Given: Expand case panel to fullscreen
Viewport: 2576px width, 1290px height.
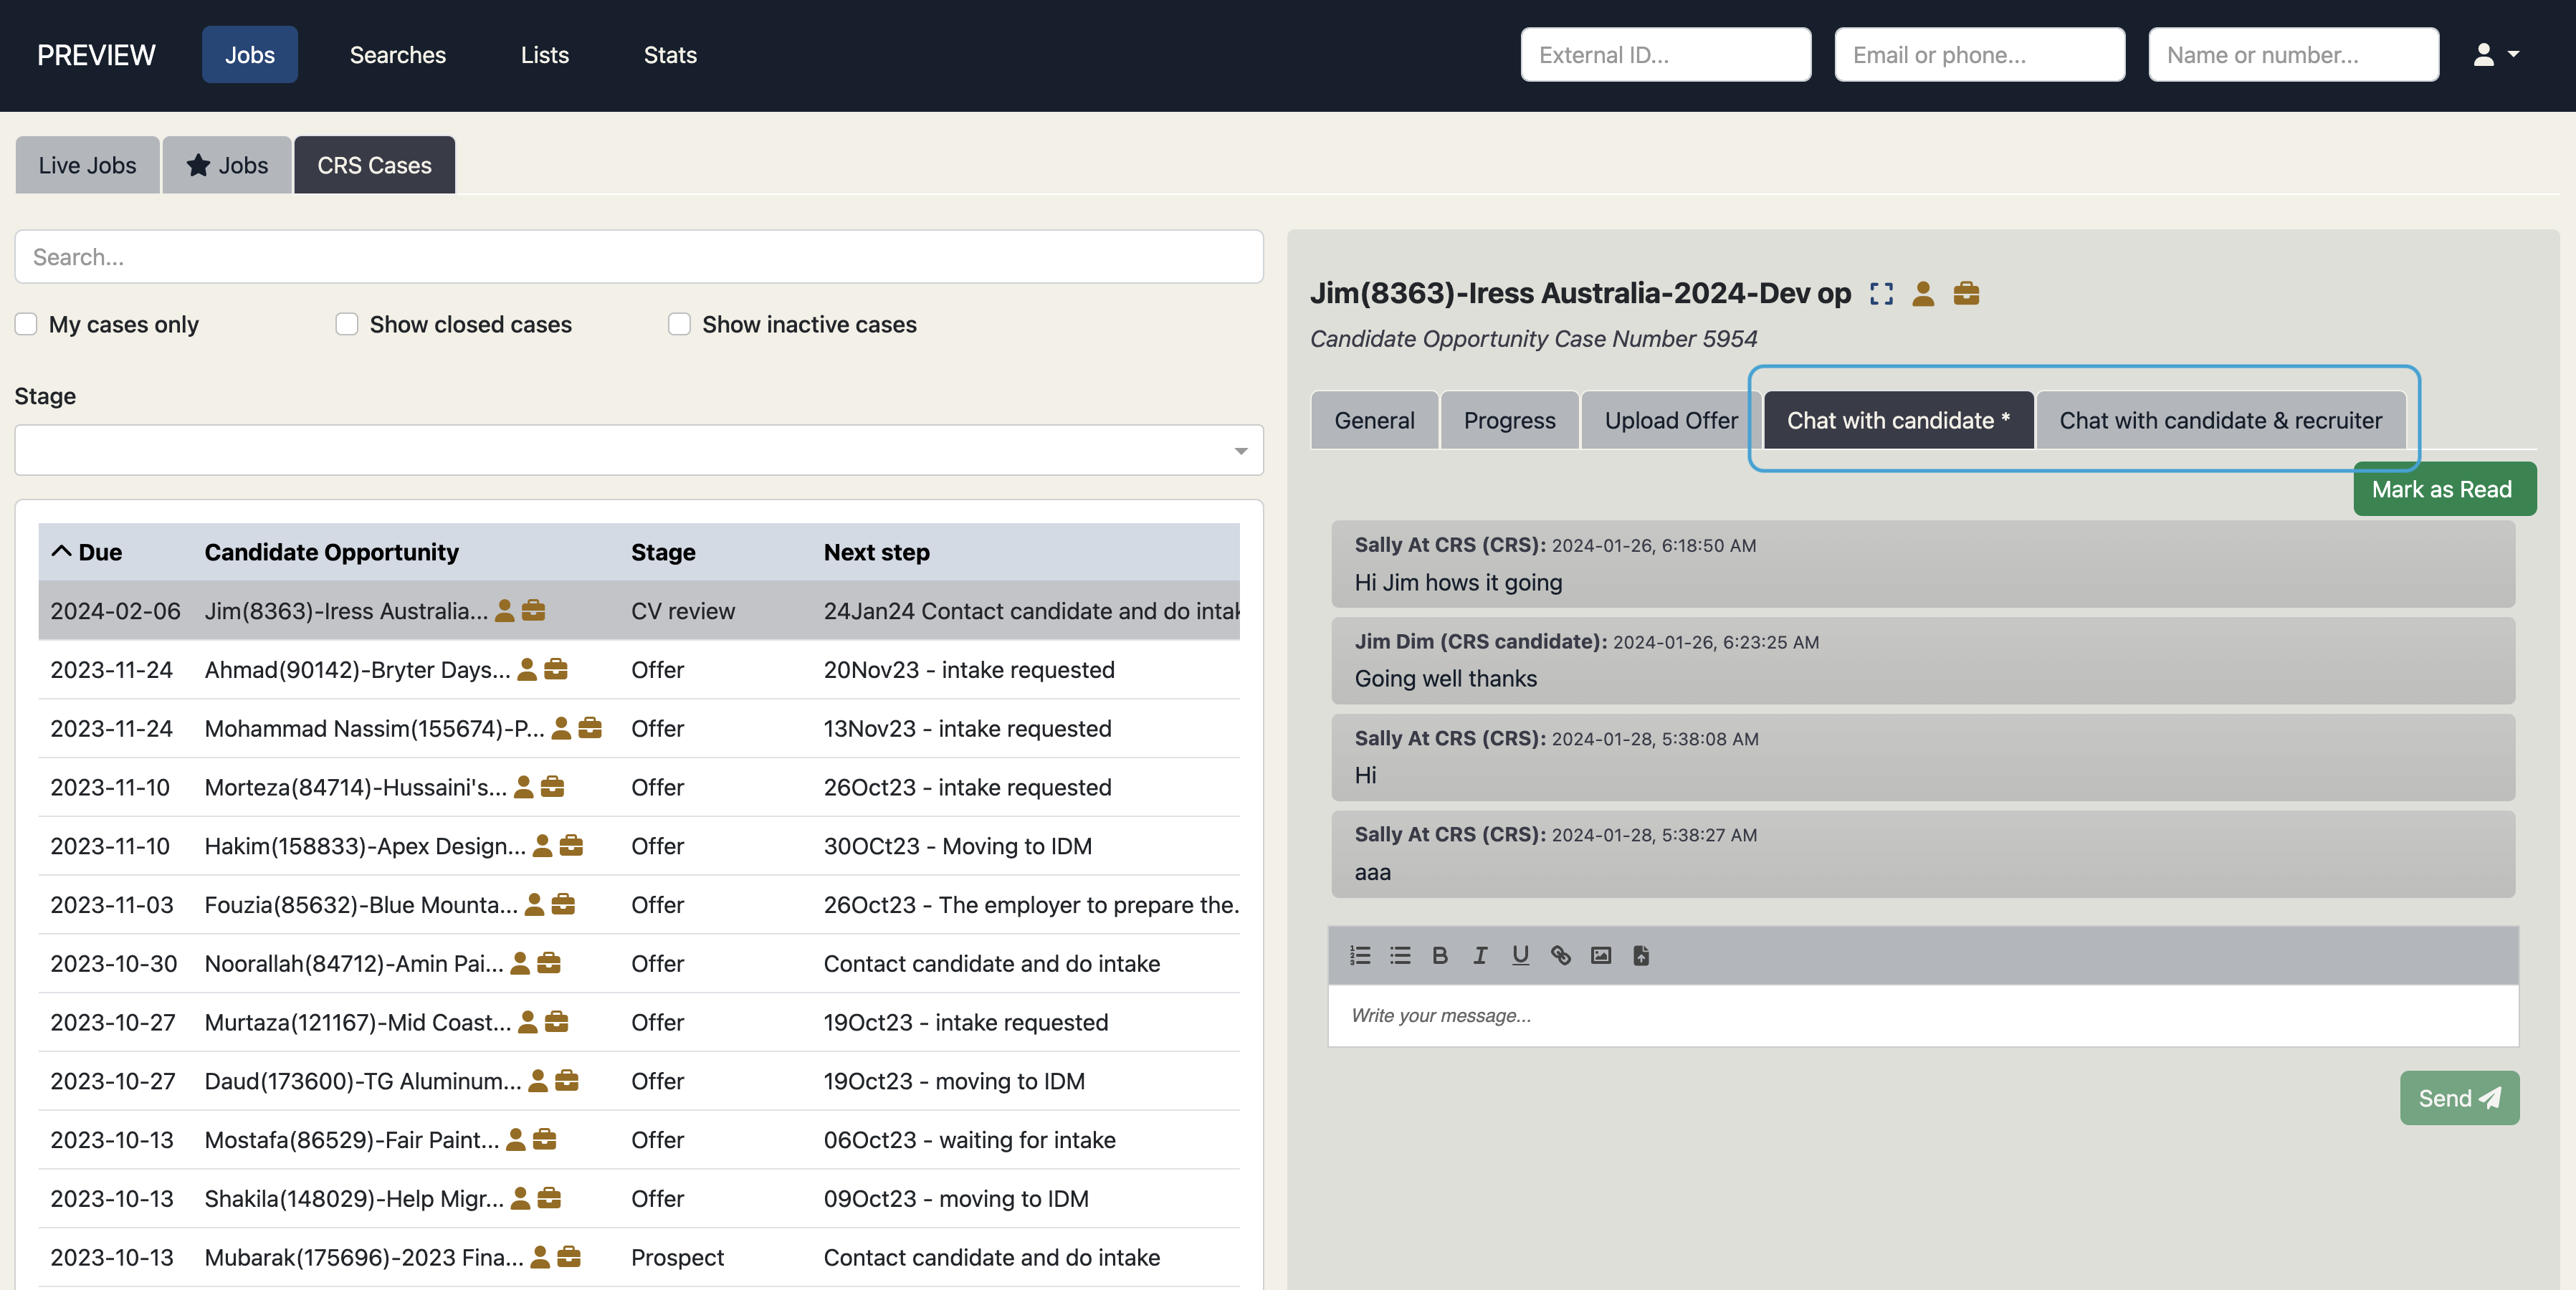Looking at the screenshot, I should (x=1881, y=293).
